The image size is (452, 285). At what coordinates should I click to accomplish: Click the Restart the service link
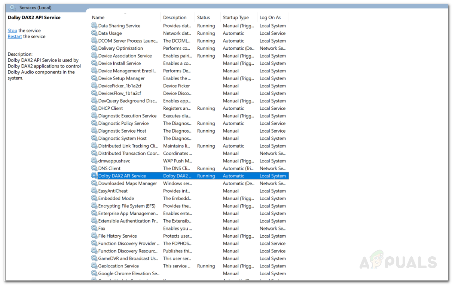click(x=15, y=37)
